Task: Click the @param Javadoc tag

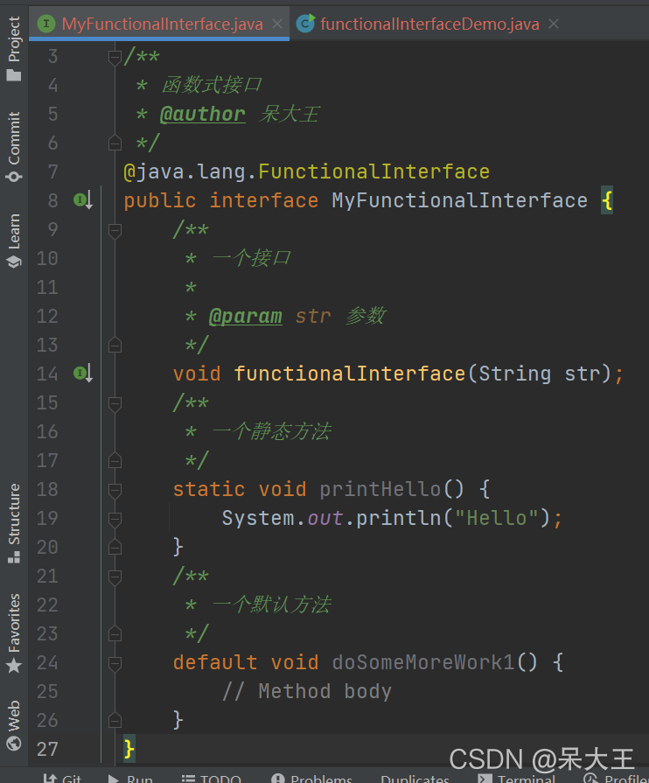Action: (x=246, y=316)
